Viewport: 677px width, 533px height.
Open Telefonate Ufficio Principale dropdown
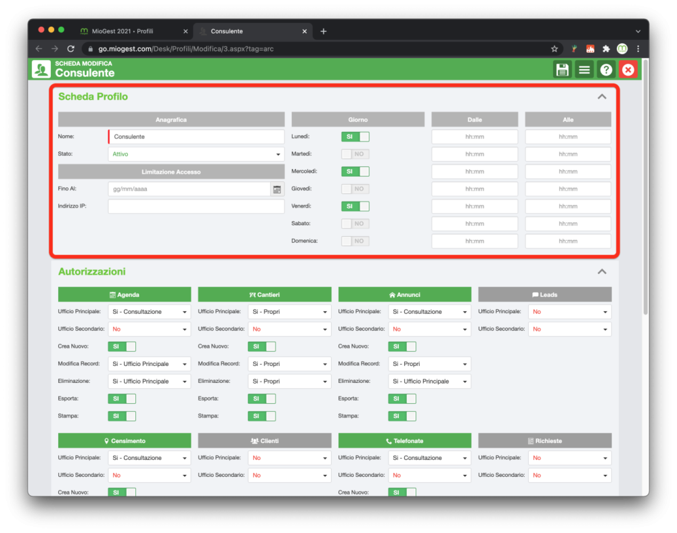[430, 458]
